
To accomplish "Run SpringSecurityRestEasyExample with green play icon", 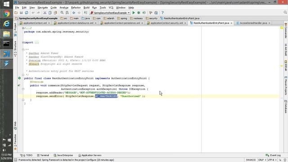I will pyautogui.click(x=134, y=13).
